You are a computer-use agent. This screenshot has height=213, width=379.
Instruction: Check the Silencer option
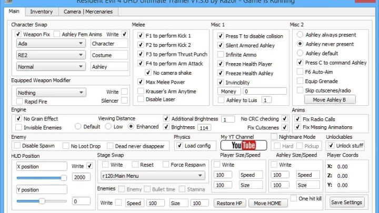pos(124,100)
